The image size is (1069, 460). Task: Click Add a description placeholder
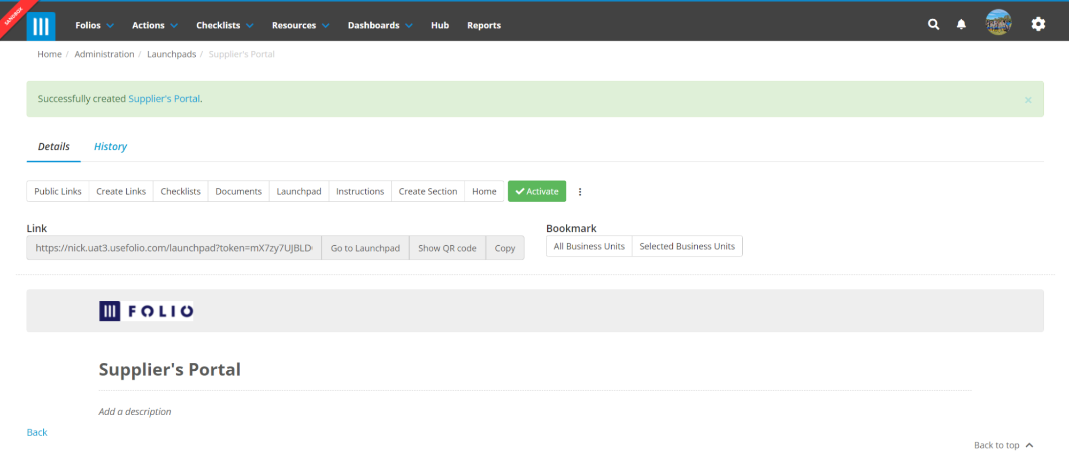pos(135,412)
